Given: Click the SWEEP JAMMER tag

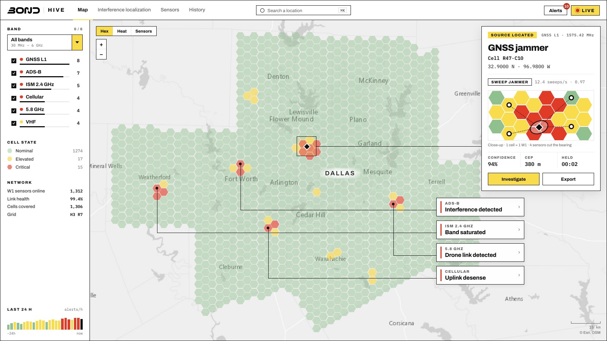Looking at the screenshot, I should tap(510, 82).
